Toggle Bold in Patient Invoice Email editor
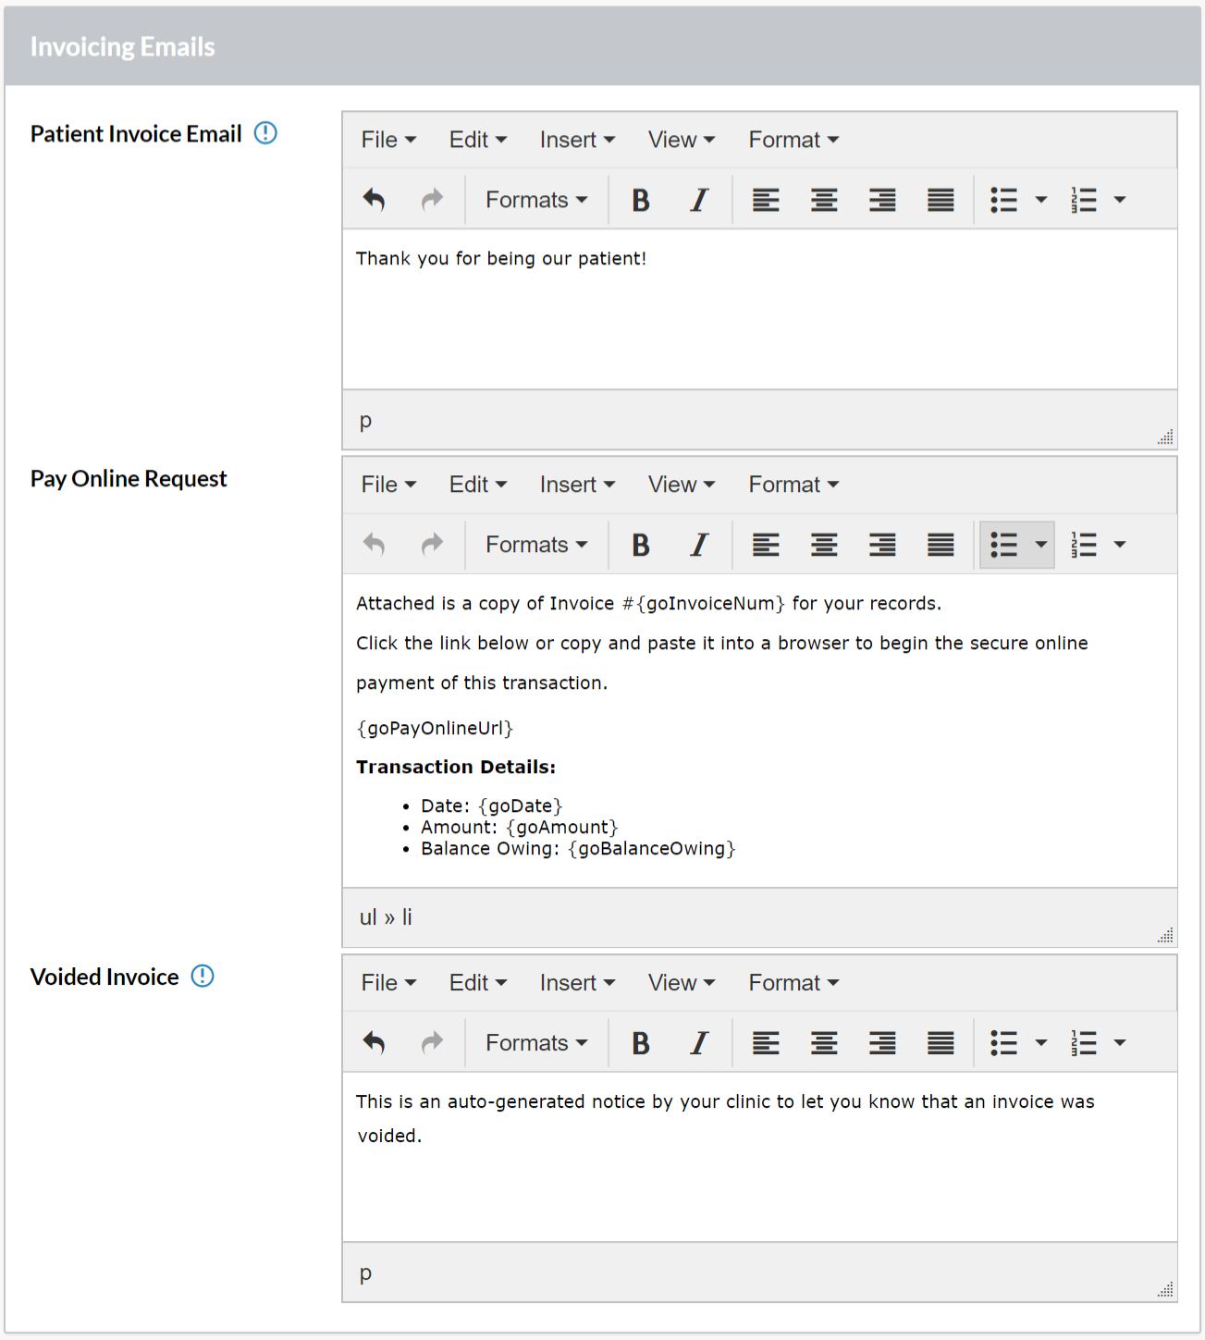The width and height of the screenshot is (1205, 1340). 640,200
